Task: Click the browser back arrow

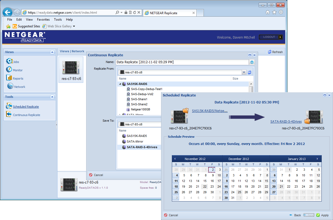Action: pyautogui.click(x=8, y=12)
